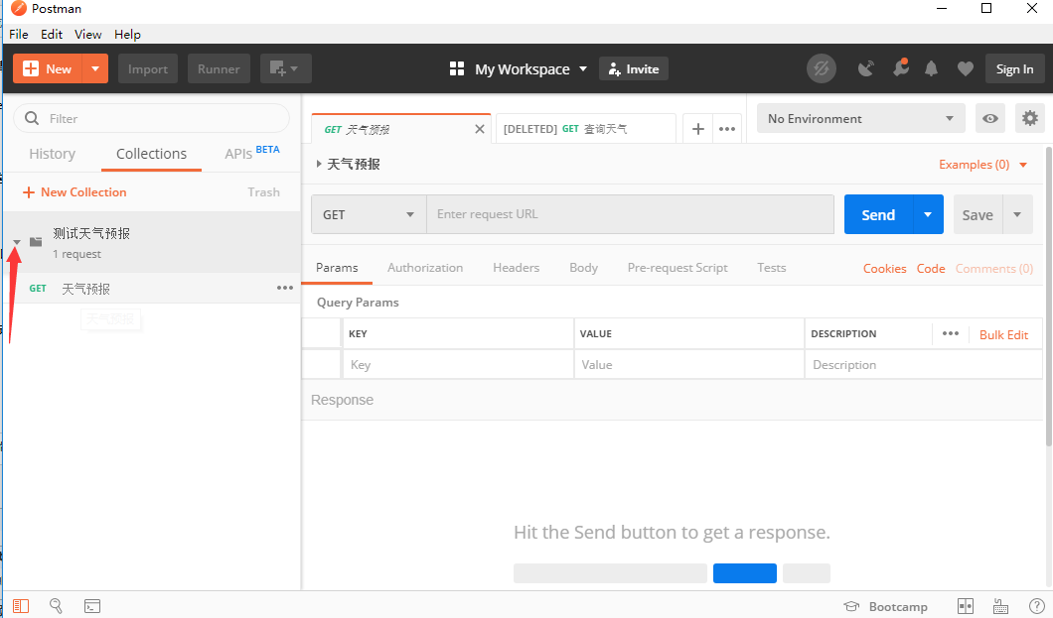Toggle the sidebar icon in status bar
The width and height of the screenshot is (1053, 618).
pyautogui.click(x=21, y=606)
